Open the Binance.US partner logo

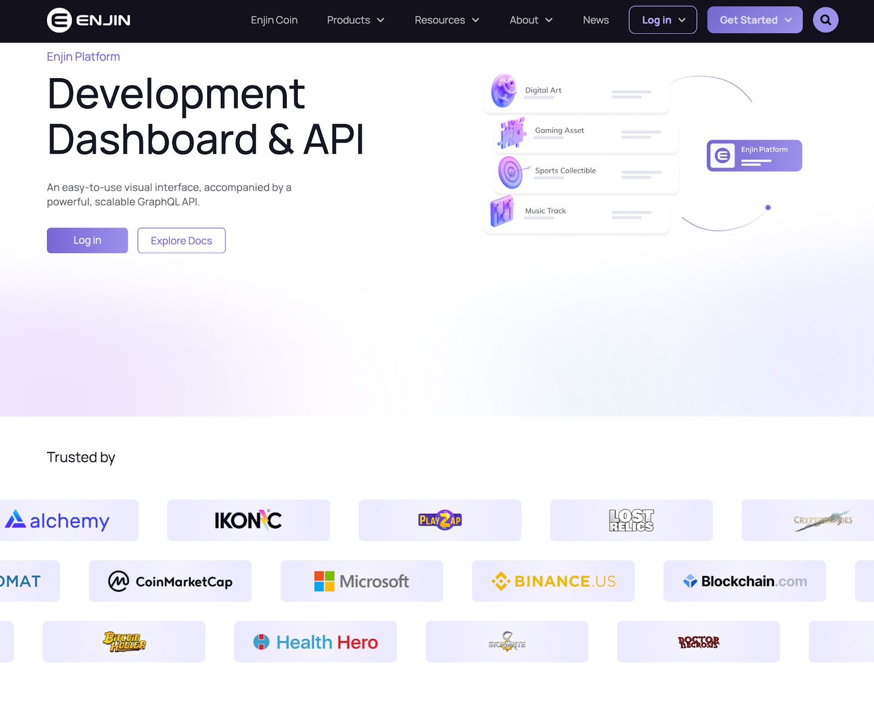553,581
